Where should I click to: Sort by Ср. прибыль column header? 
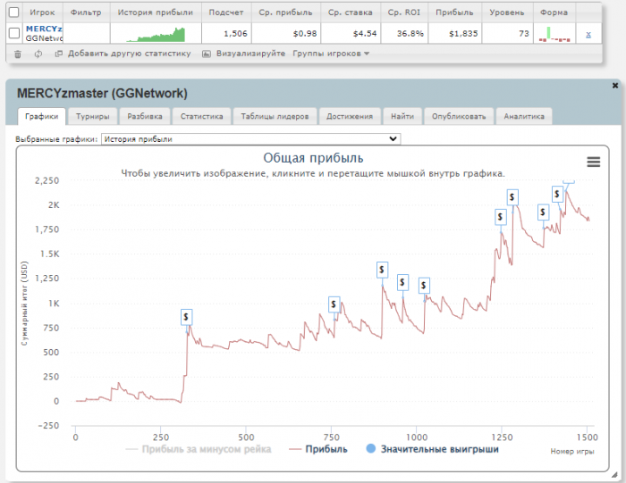pos(285,12)
